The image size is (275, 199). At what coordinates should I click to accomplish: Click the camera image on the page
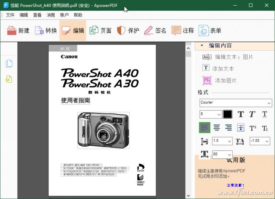[x=103, y=130]
